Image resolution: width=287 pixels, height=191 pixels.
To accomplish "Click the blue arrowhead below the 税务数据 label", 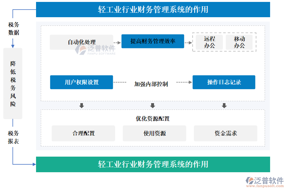I will [13, 45].
